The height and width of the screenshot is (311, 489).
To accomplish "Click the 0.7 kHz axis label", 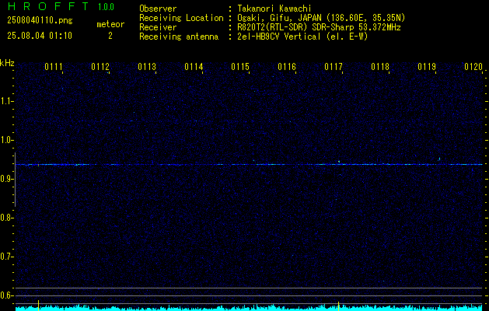I will [6, 257].
